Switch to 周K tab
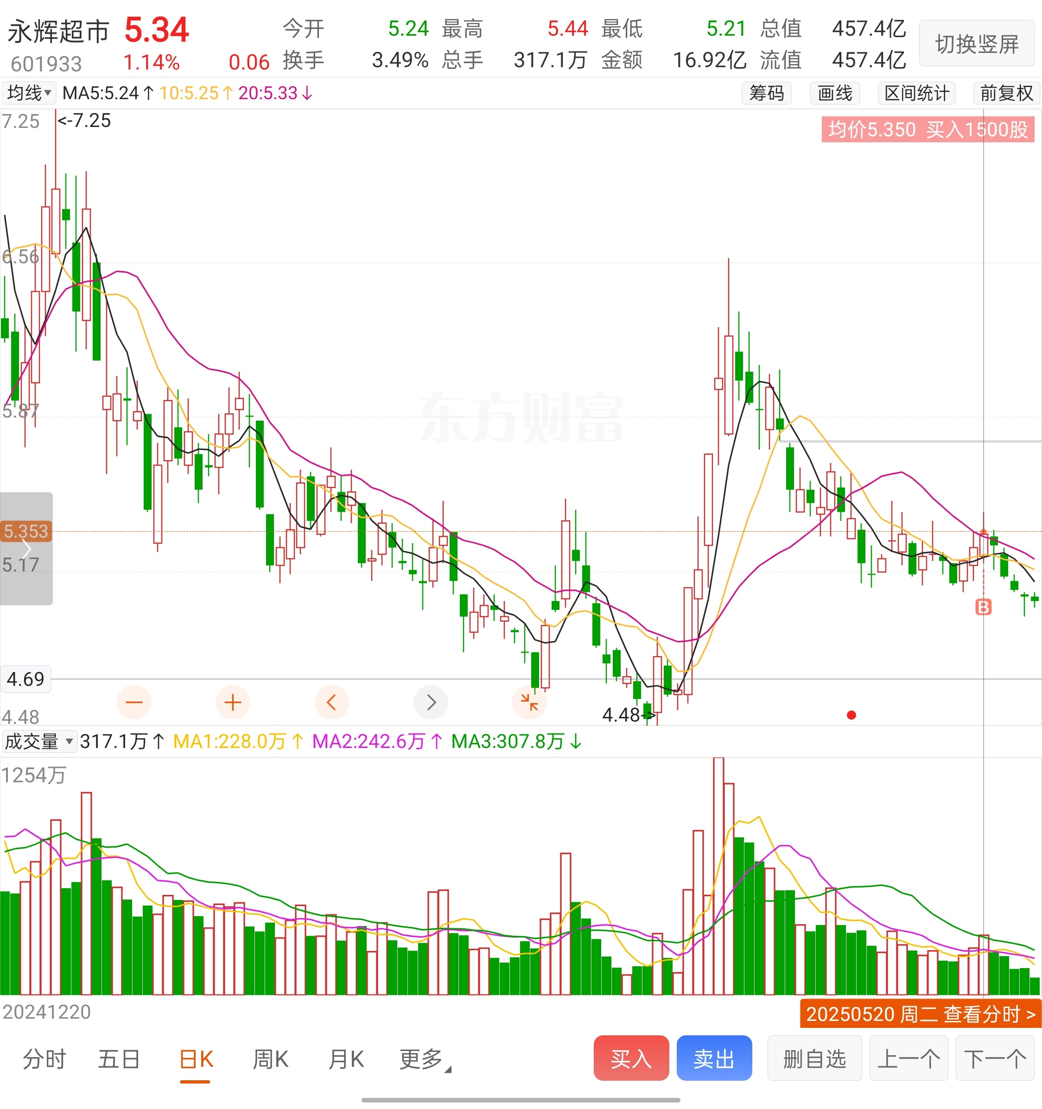1042x1109 pixels. tap(271, 1059)
